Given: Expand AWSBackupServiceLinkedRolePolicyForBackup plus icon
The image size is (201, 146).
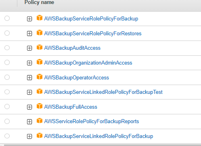Looking at the screenshot, I should coord(29,136).
